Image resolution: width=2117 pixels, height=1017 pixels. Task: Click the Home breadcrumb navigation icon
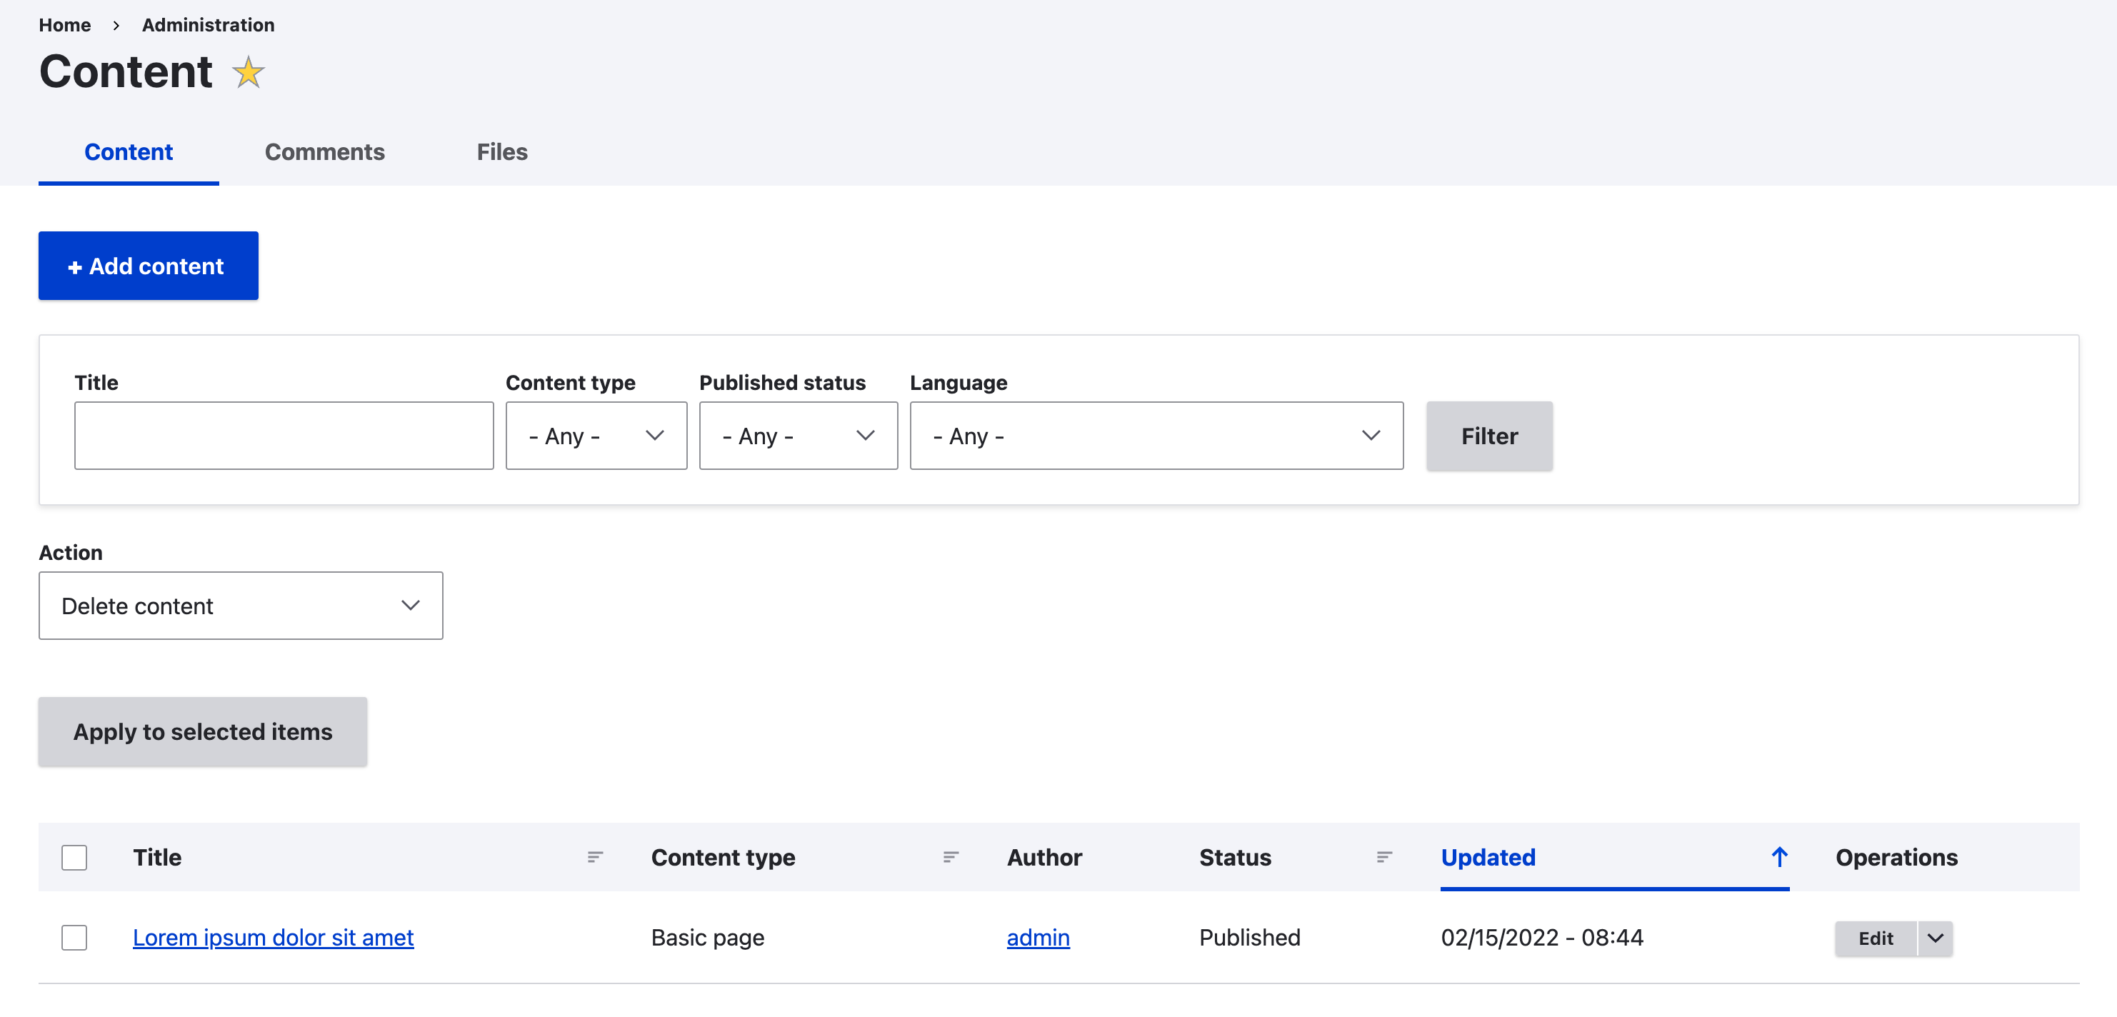click(x=64, y=24)
